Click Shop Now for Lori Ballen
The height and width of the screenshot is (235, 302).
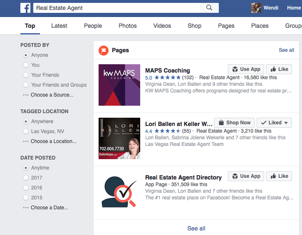pos(234,123)
